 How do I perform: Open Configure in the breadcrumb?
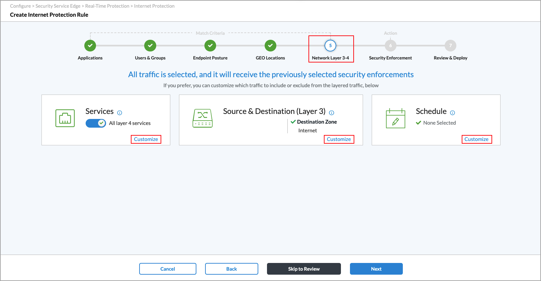tap(20, 6)
